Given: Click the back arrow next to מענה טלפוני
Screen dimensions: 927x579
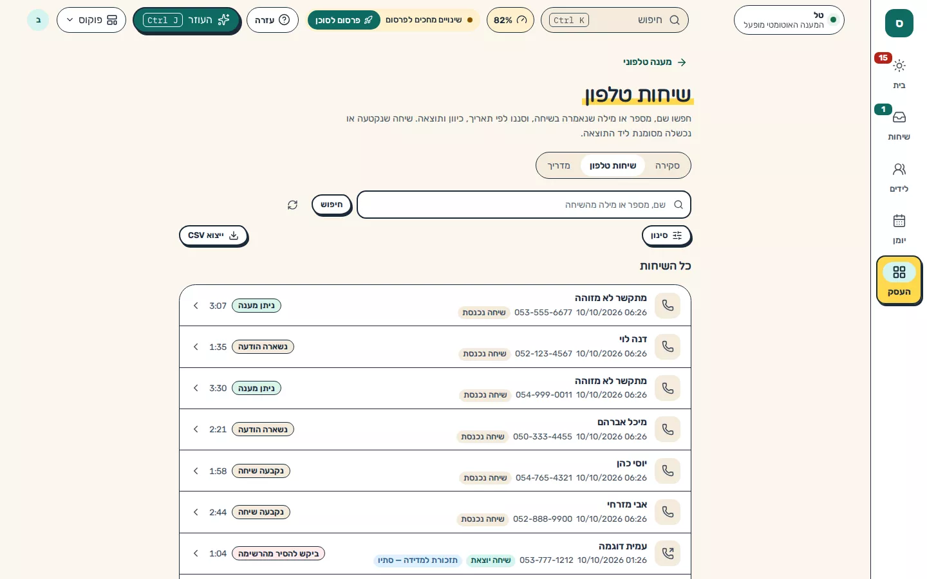Looking at the screenshot, I should coord(682,62).
